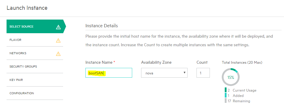Viewport: 284px width, 107px height.
Task: Click the Remaining gray legend marker
Action: (226, 100)
